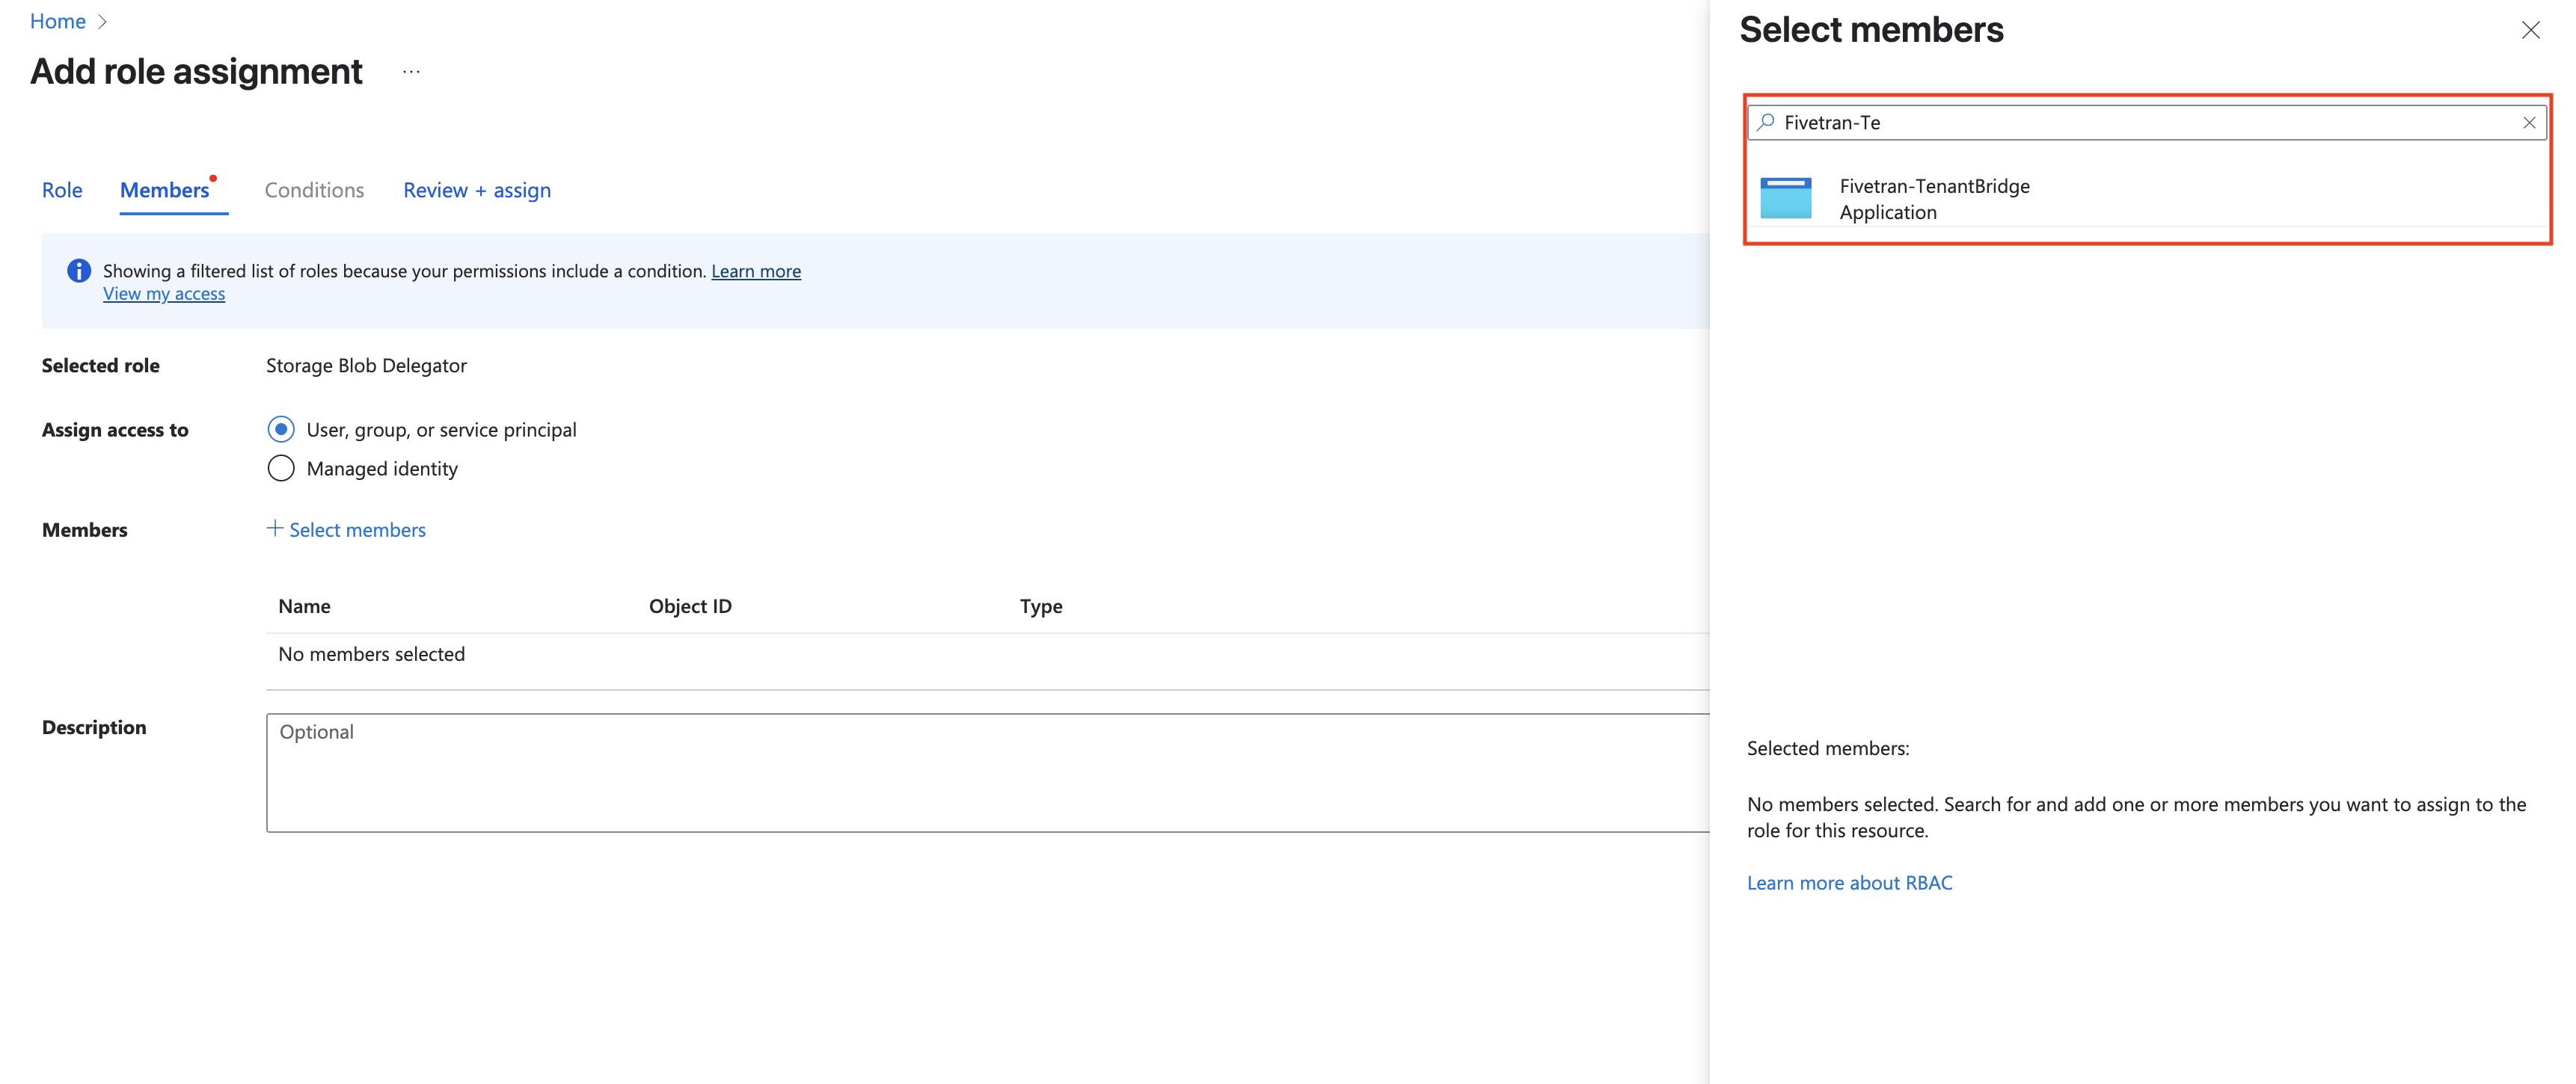Open Learn more about RBAC

point(1849,882)
